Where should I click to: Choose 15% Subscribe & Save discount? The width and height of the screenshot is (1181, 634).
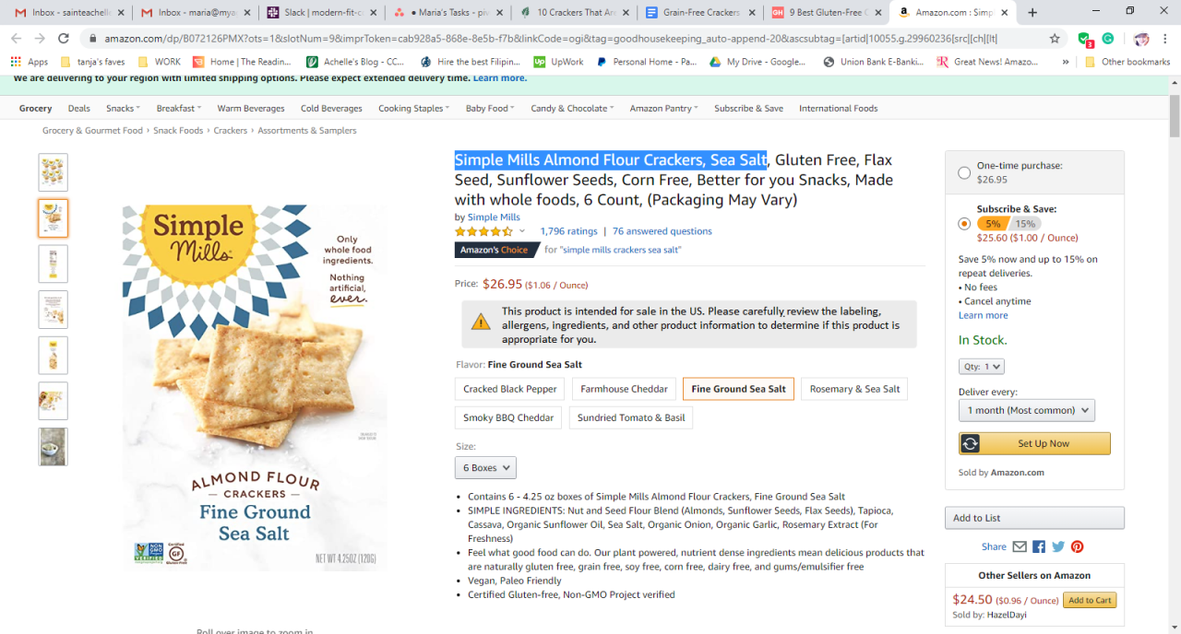click(x=1025, y=224)
